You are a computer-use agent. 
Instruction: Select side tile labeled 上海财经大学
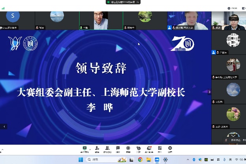229,67
